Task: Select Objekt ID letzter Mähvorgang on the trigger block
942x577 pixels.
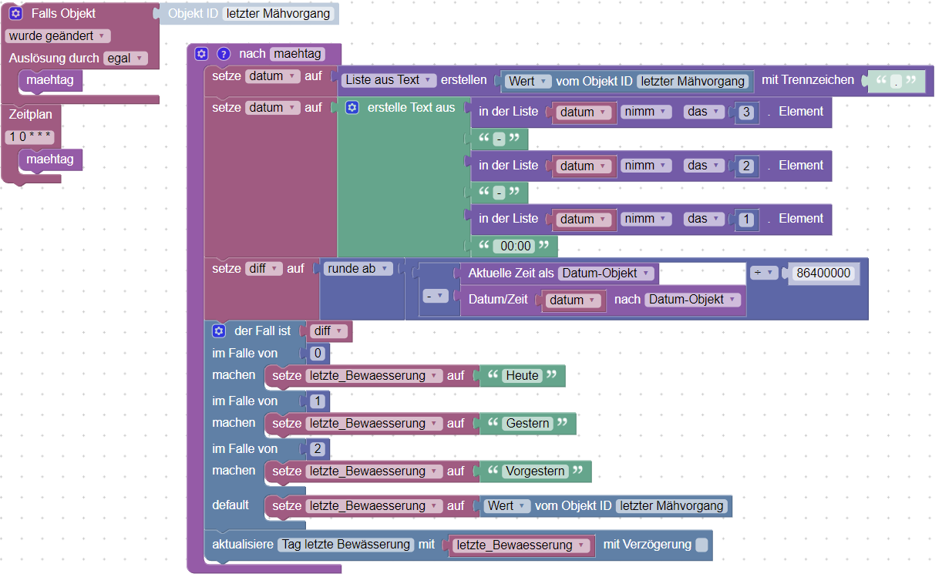Action: point(279,14)
